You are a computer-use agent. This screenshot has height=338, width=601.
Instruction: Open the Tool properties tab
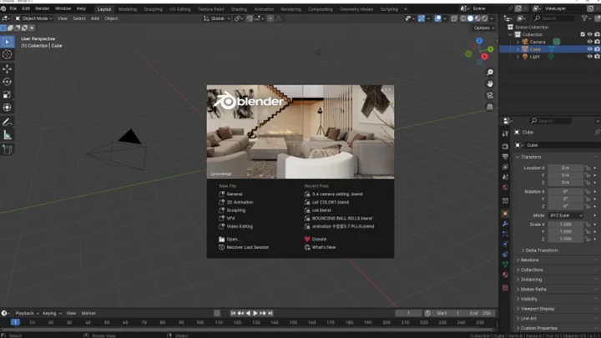coord(505,134)
